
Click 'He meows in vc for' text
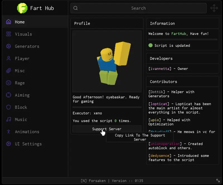tap(196, 132)
